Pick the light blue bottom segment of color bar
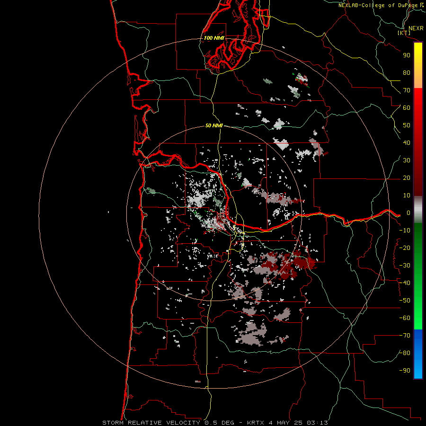 coord(418,370)
